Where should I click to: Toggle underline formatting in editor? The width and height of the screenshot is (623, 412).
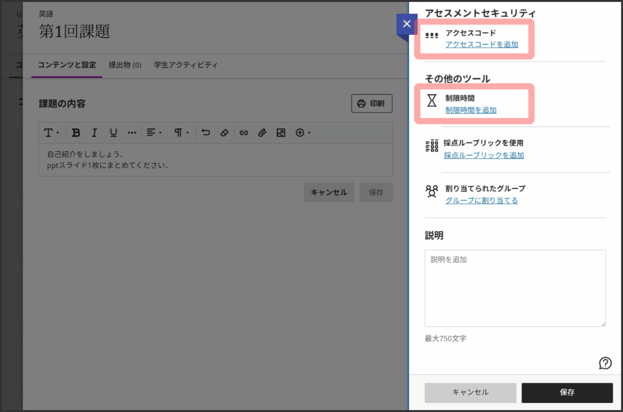pos(113,133)
